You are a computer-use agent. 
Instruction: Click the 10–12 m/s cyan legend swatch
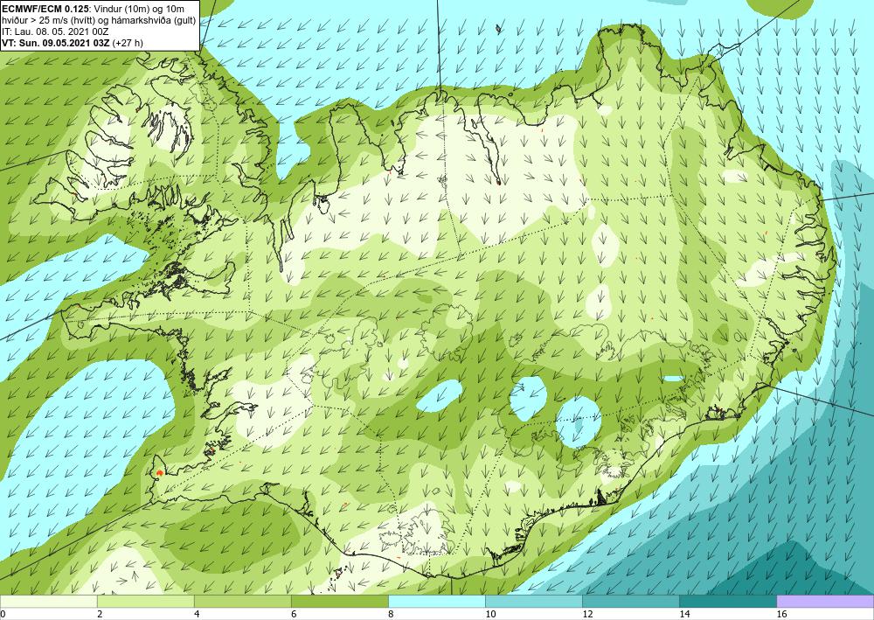click(x=533, y=601)
